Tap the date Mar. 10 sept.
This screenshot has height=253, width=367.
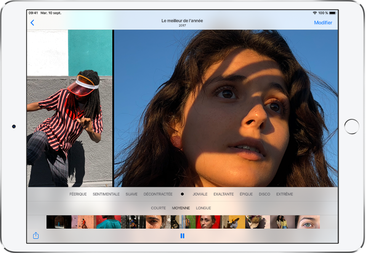51,13
